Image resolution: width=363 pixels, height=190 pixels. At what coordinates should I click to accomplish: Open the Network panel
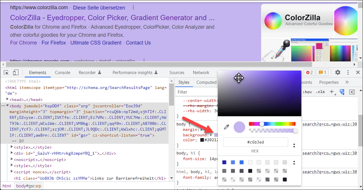coord(201,72)
